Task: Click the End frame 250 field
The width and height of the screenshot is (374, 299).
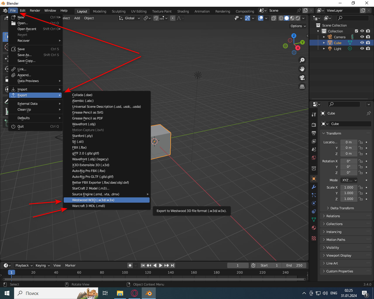Action: tap(294, 265)
